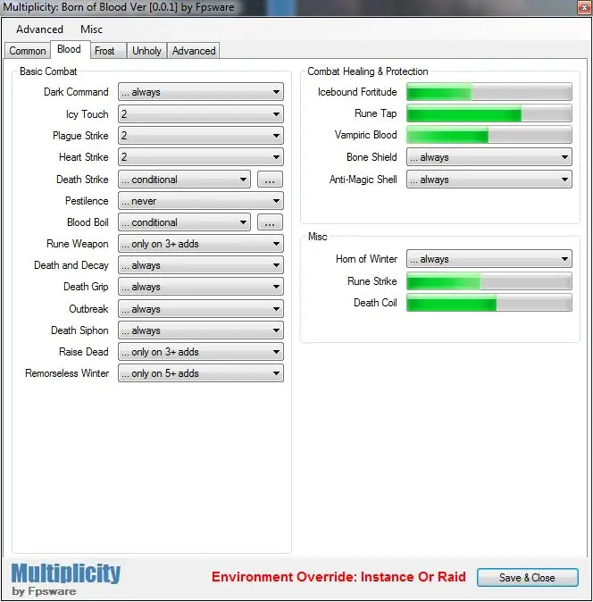This screenshot has height=602, width=593.
Task: Adjust the Death Coil slider bar
Action: point(489,303)
